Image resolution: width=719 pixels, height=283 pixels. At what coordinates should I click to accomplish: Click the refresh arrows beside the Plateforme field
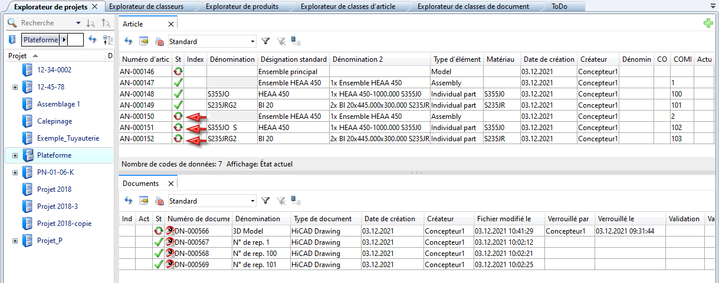click(92, 39)
